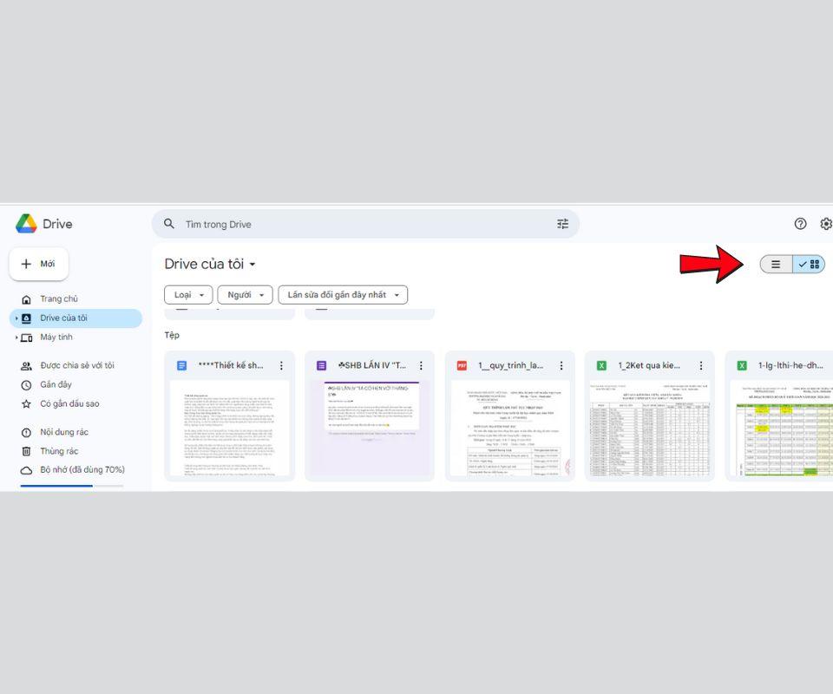Screen dimensions: 833x694
Task: Click the Mới button
Action: 39,264
